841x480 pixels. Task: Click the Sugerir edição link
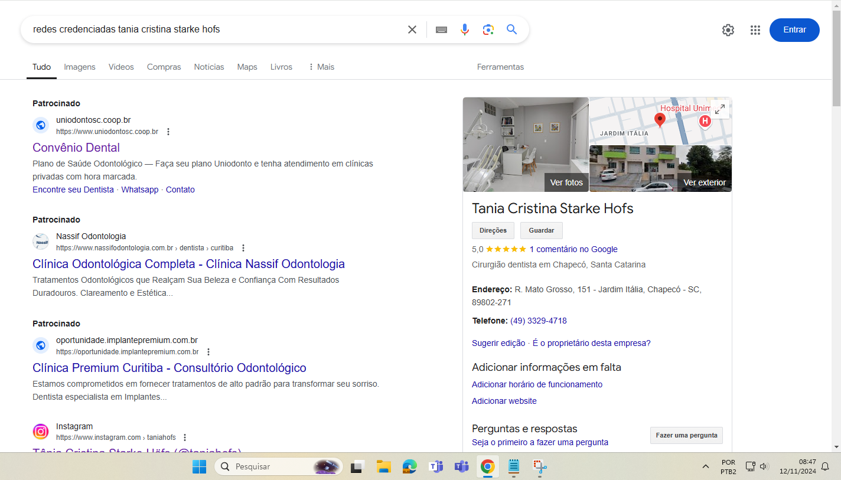[x=498, y=343]
